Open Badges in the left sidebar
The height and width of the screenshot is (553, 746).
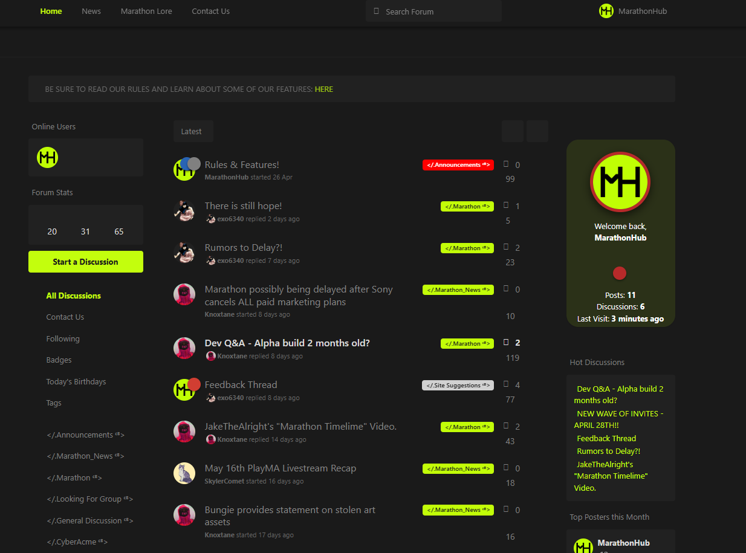[x=59, y=360]
